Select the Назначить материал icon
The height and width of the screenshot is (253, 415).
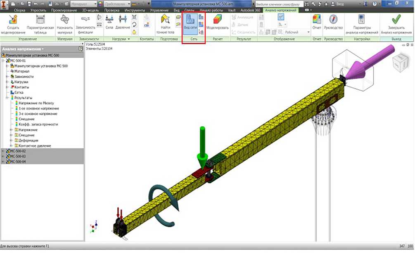coord(65,20)
